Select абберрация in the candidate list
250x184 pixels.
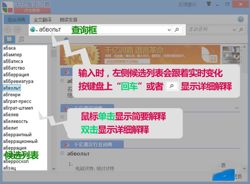click(x=16, y=75)
